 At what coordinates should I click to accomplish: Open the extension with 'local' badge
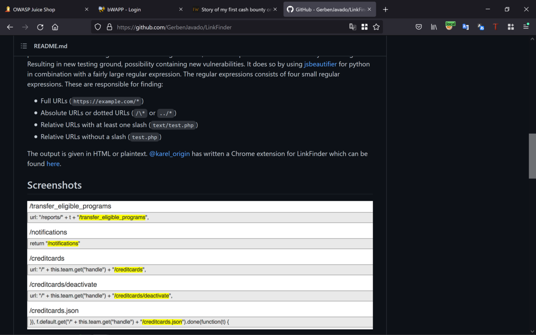(450, 26)
